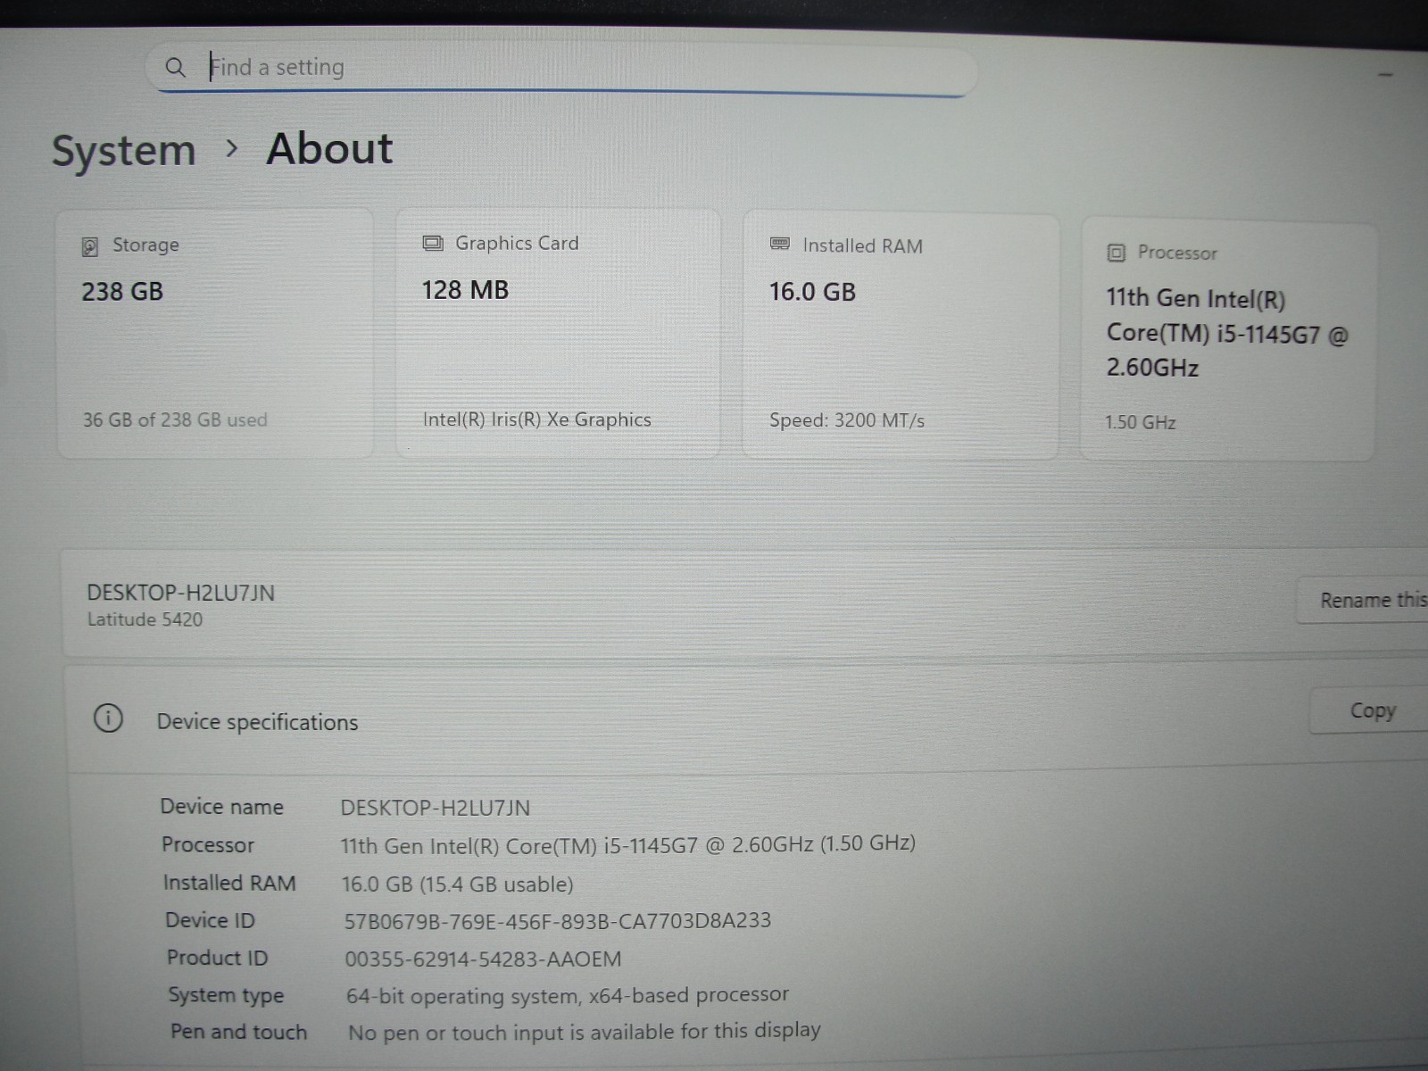Open the Storage 238 GB card
This screenshot has width=1428, height=1071.
click(215, 334)
